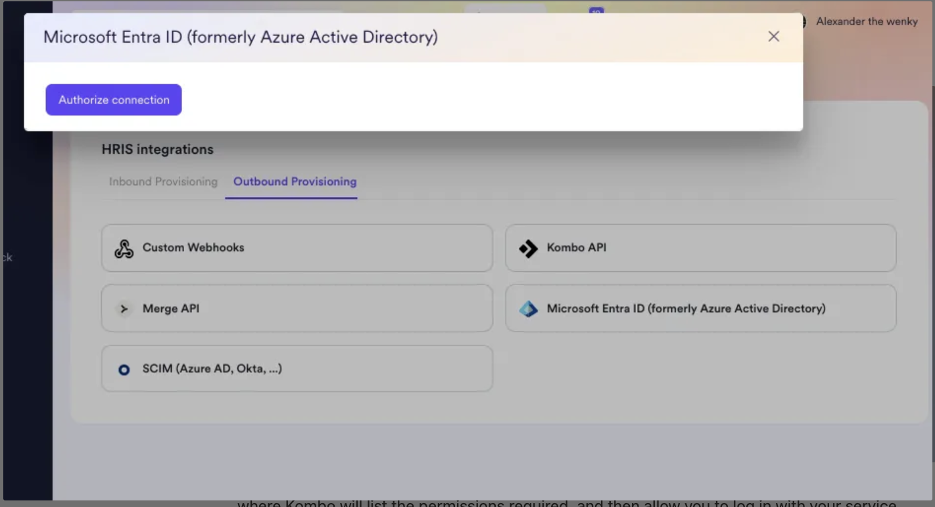Close the Microsoft Entra ID dialog
Viewport: 935px width, 507px height.
coord(774,37)
